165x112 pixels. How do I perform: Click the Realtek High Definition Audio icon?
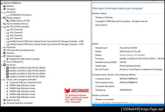coord(7,97)
